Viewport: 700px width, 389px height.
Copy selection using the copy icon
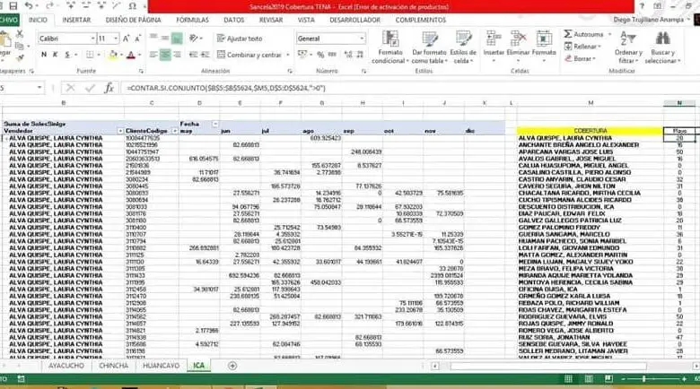click(x=19, y=46)
